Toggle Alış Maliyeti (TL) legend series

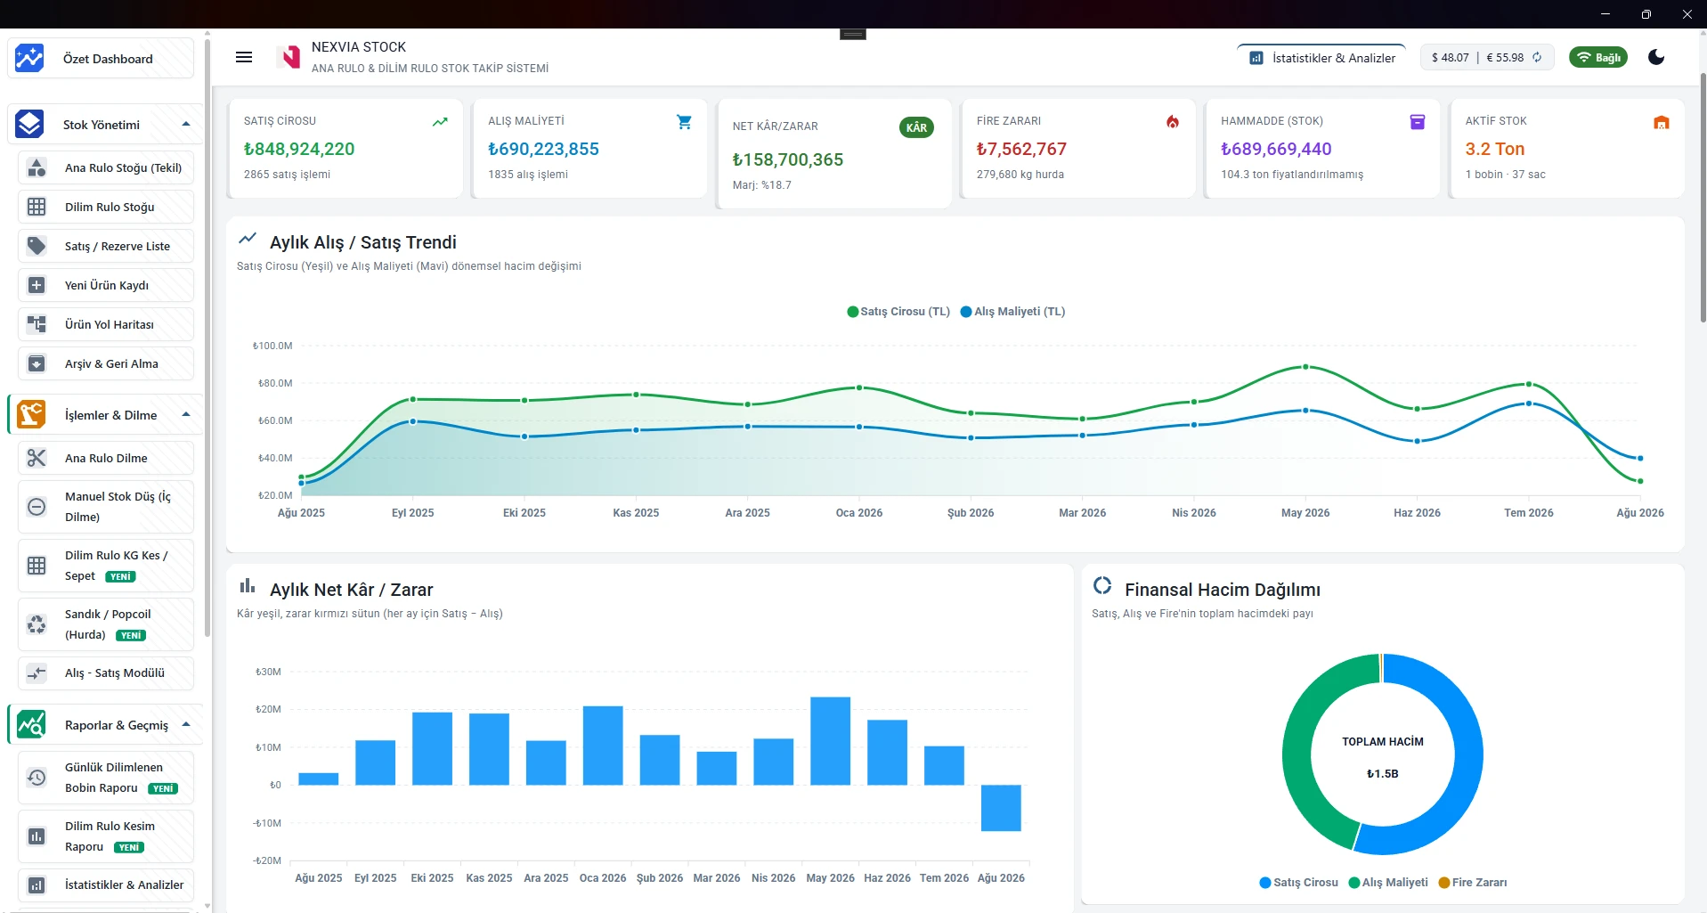tap(1012, 312)
